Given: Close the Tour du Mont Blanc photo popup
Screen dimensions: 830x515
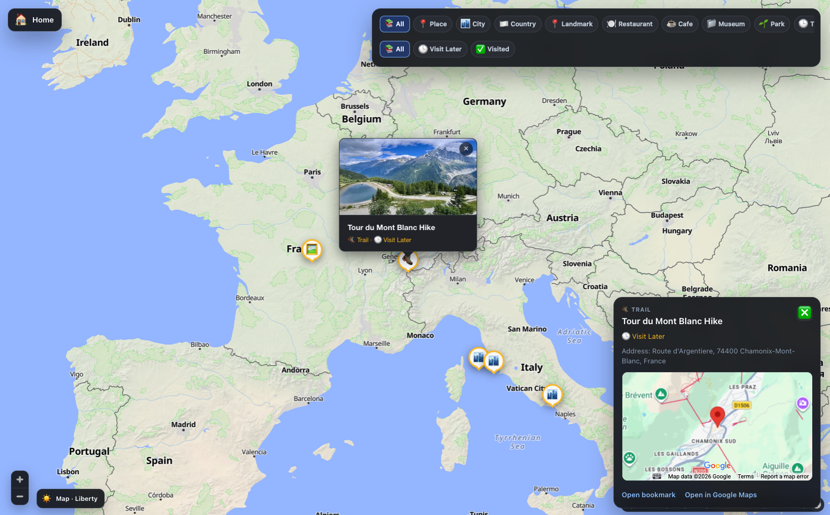Looking at the screenshot, I should coord(466,148).
